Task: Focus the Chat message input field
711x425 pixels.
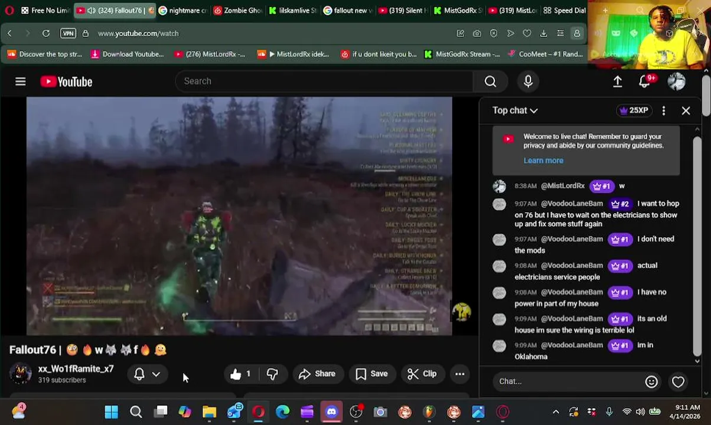Action: click(567, 381)
